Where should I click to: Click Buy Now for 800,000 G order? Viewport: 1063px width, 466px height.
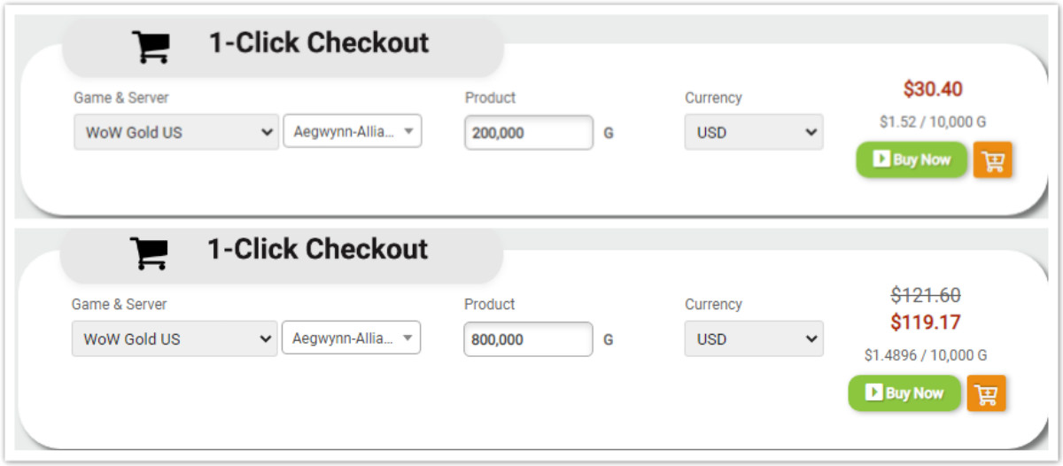point(904,393)
